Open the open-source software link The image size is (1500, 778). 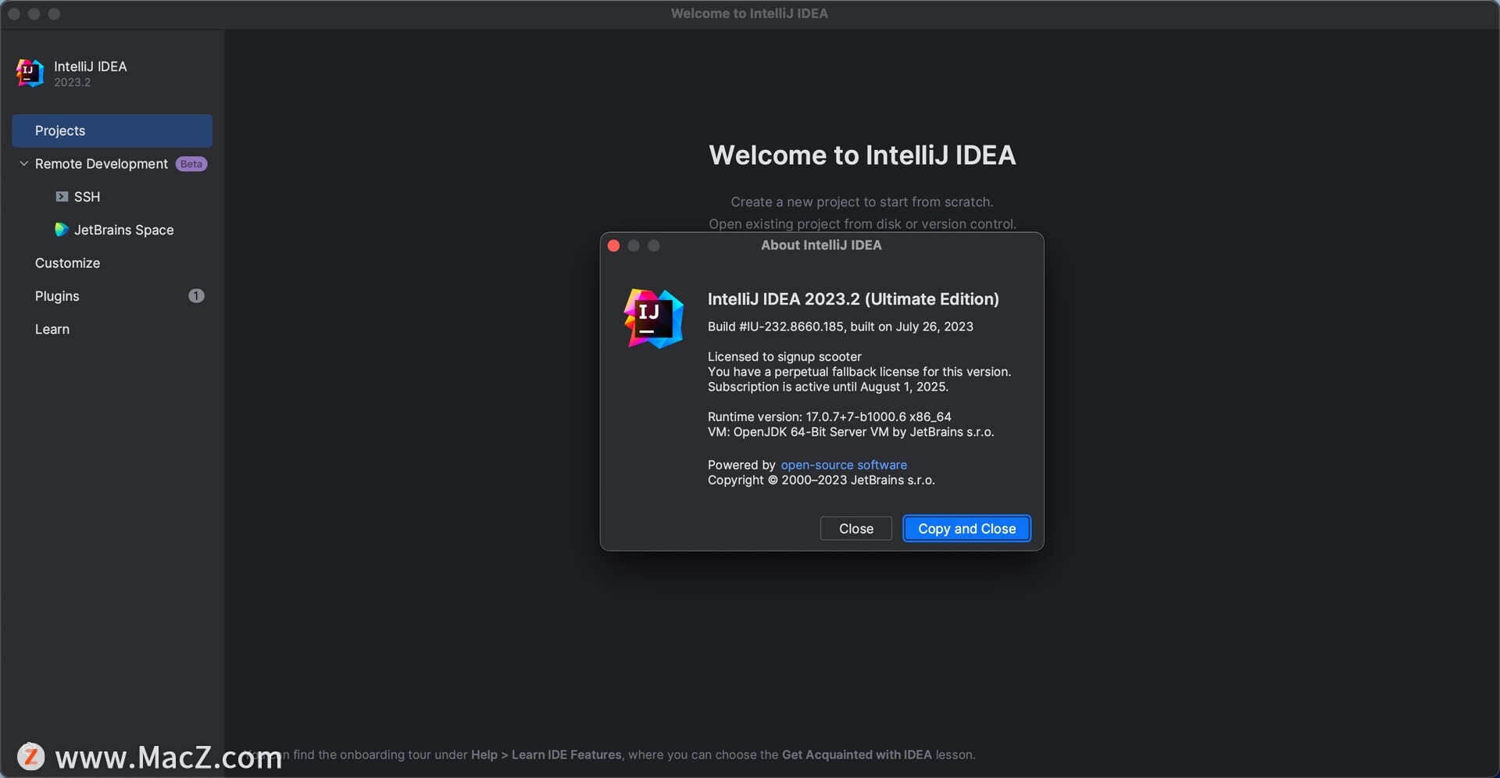[x=844, y=465]
